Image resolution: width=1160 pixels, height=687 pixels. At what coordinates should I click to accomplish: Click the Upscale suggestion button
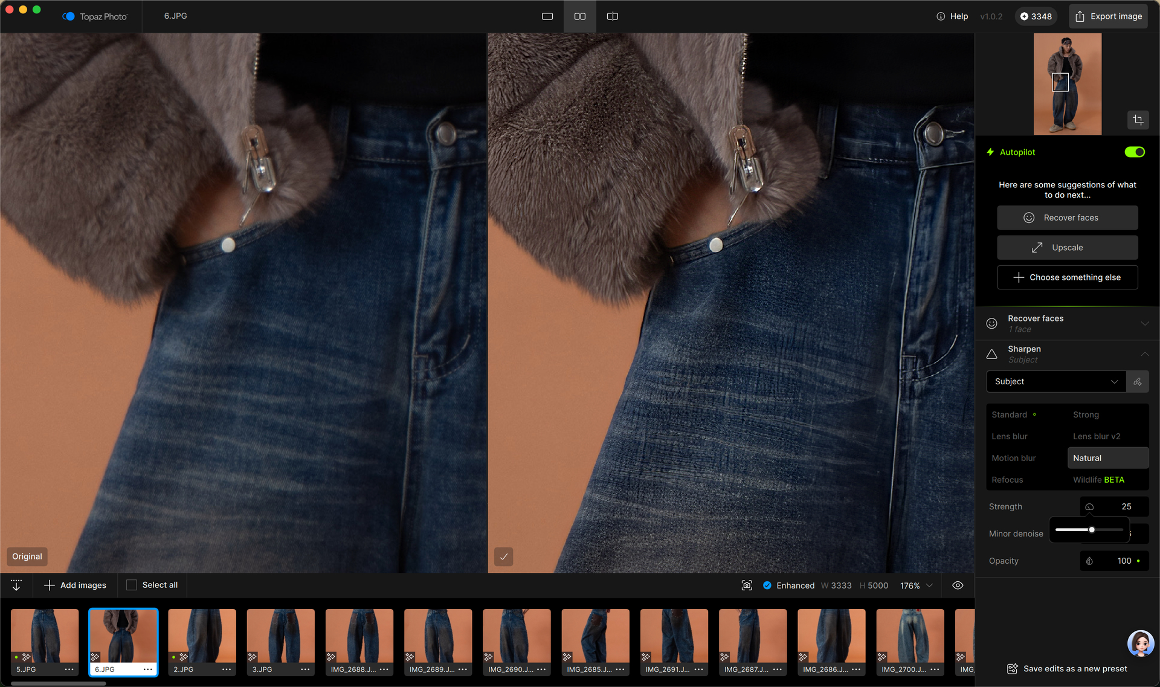click(1067, 248)
